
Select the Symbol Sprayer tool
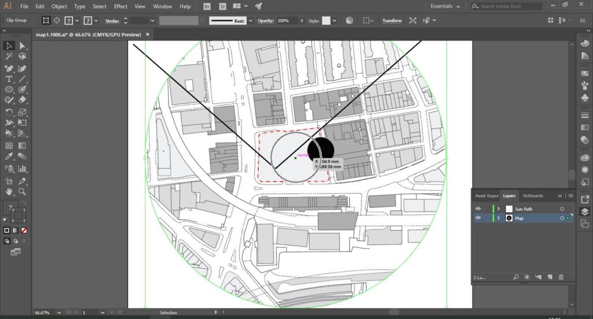(9, 168)
